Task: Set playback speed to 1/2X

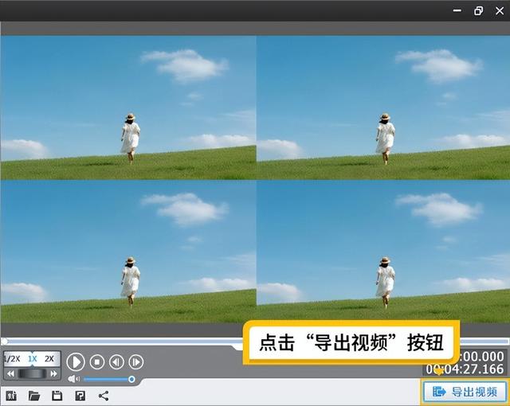Action: pyautogui.click(x=12, y=359)
